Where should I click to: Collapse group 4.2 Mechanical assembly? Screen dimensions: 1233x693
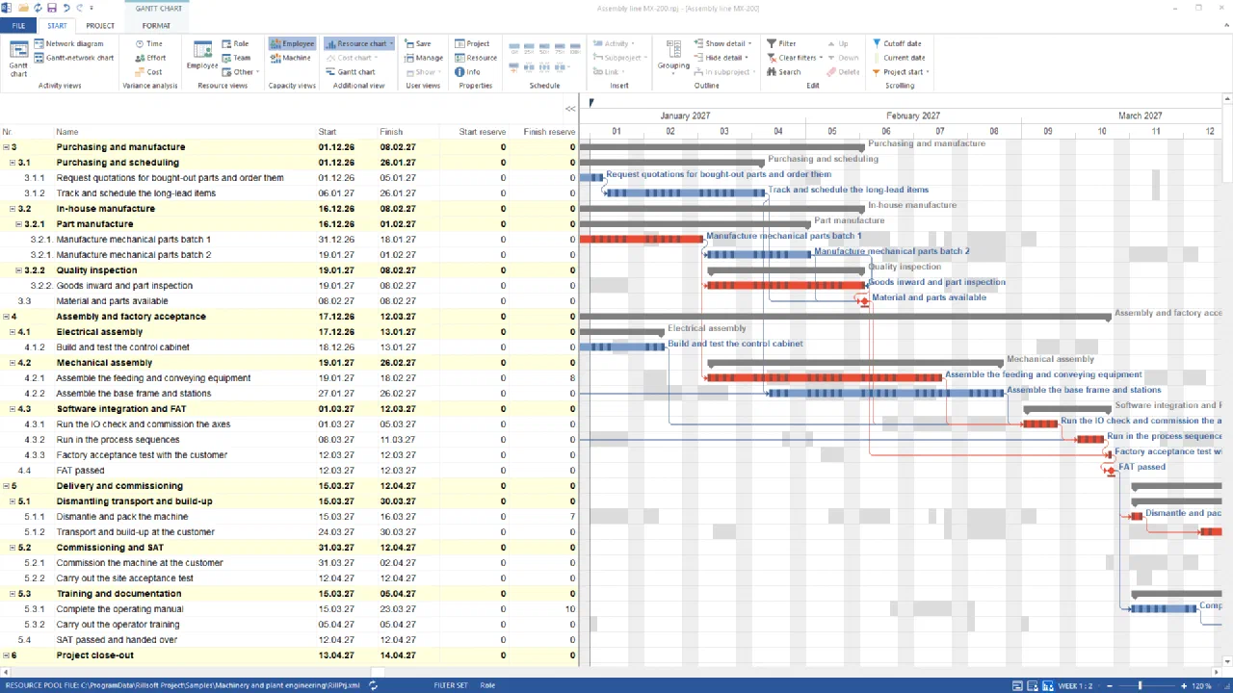coord(13,363)
